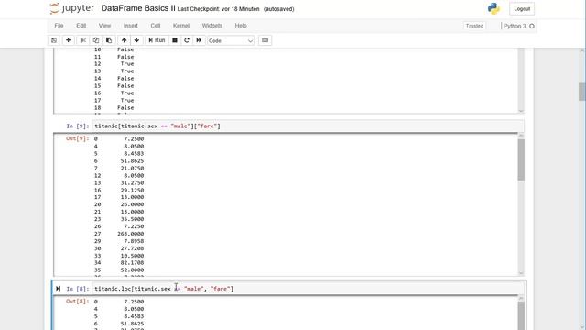Rename notebook title DataFrame Basics II
Viewport: 586px width, 330px height.
138,8
